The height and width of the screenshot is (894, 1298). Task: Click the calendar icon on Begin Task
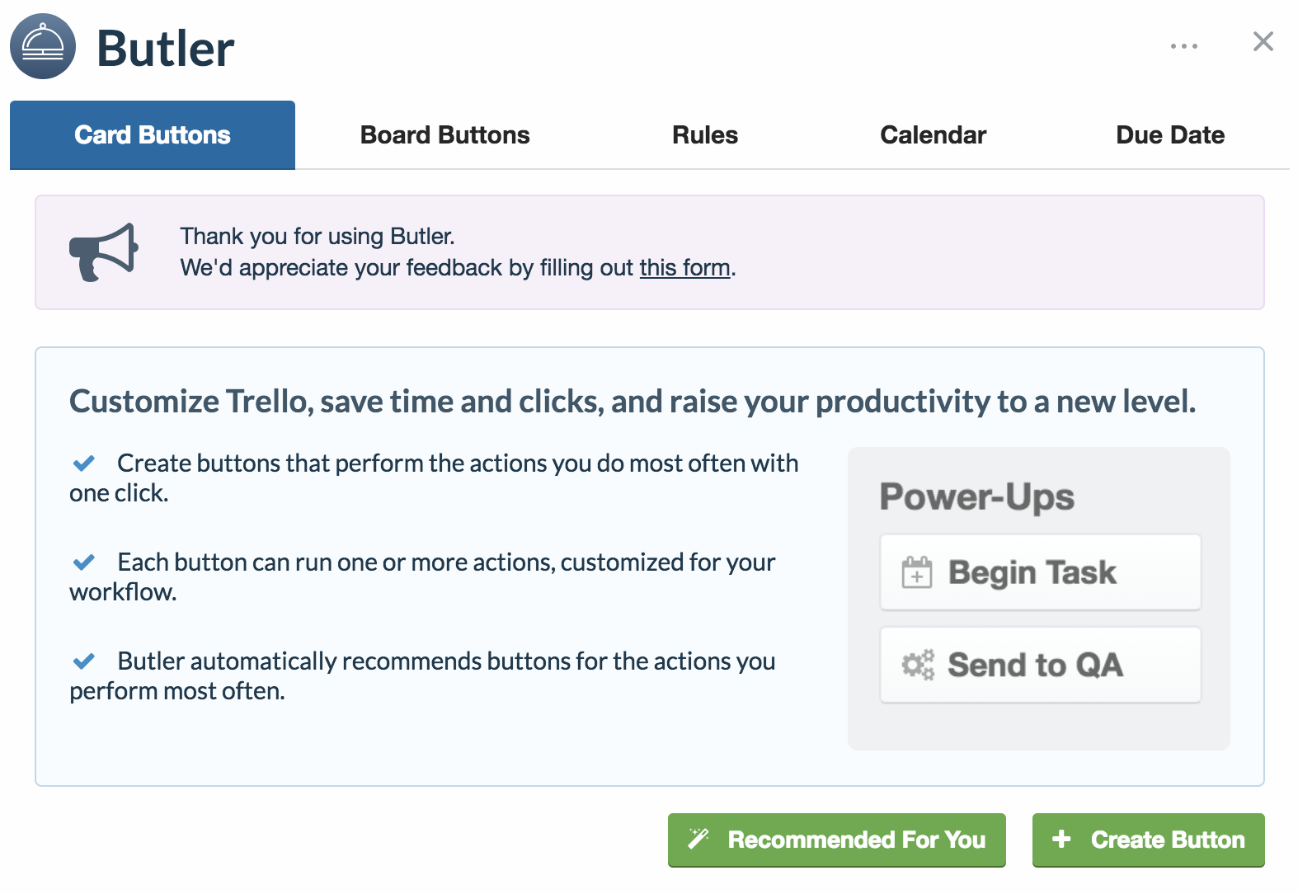916,572
